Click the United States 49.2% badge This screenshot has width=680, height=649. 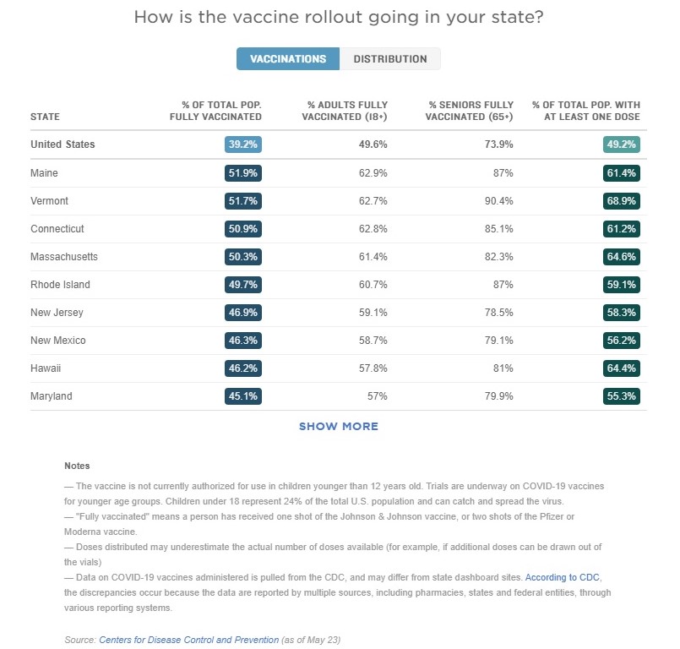622,145
